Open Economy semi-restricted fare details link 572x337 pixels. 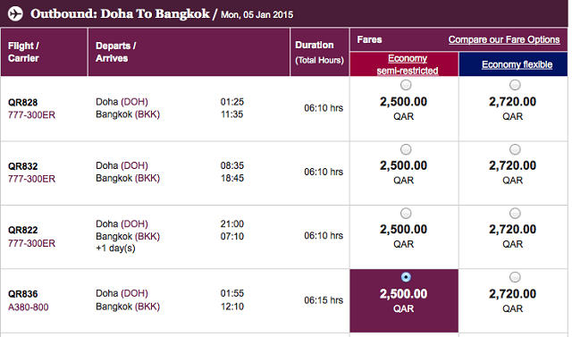pyautogui.click(x=408, y=64)
